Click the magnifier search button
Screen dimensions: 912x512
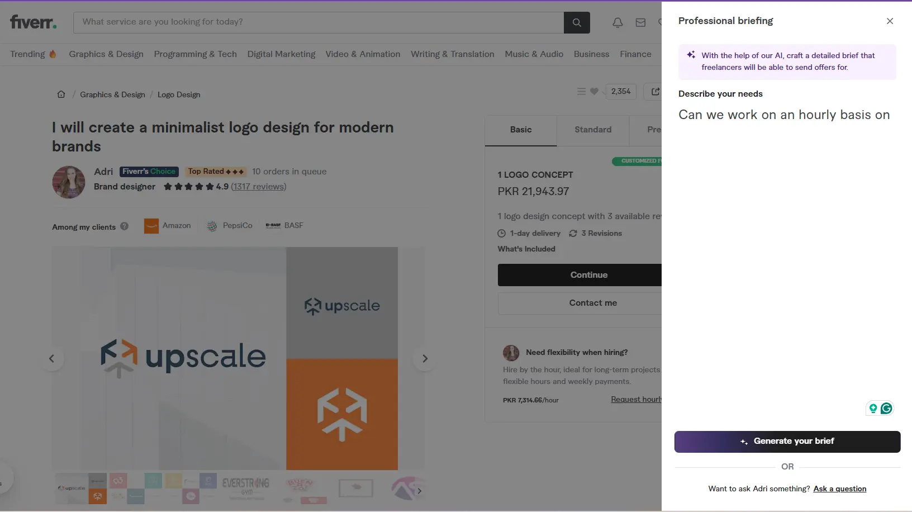(577, 22)
